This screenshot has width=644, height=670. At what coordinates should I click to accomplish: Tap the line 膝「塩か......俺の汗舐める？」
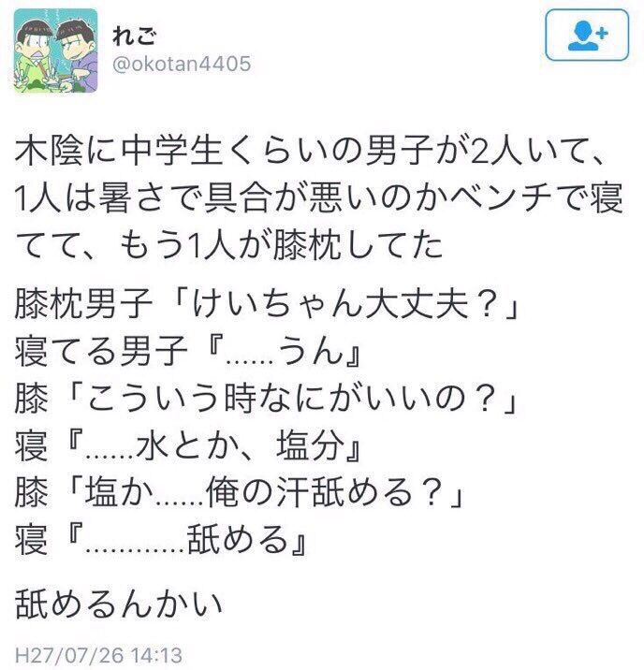click(240, 492)
